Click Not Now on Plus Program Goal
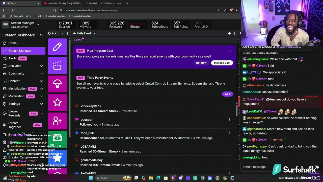The width and height of the screenshot is (323, 182). [201, 63]
